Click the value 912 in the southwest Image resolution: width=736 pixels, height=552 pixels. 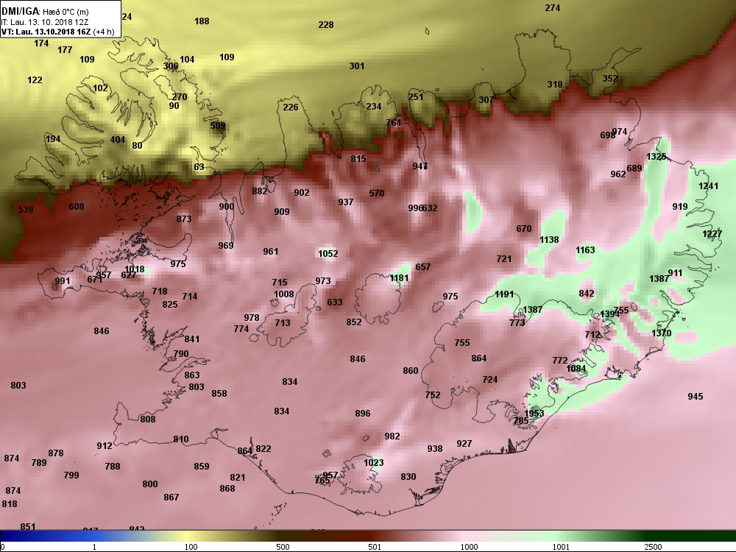tap(105, 446)
